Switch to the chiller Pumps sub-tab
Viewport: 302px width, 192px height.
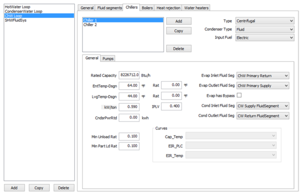point(108,58)
